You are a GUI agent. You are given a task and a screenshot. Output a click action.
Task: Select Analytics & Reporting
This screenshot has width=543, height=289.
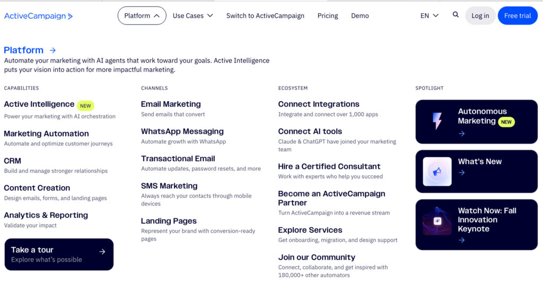[46, 215]
